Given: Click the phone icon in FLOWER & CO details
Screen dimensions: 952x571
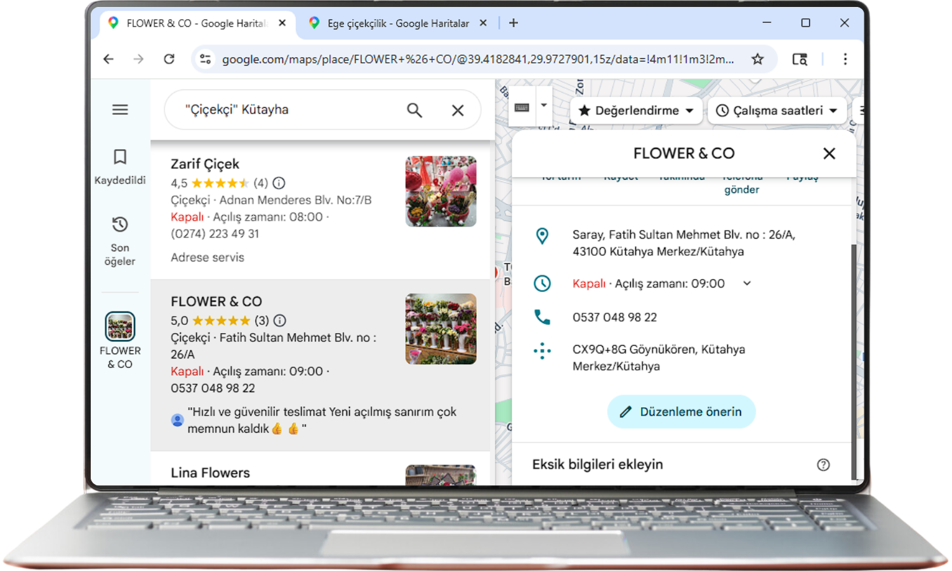Looking at the screenshot, I should (x=542, y=317).
